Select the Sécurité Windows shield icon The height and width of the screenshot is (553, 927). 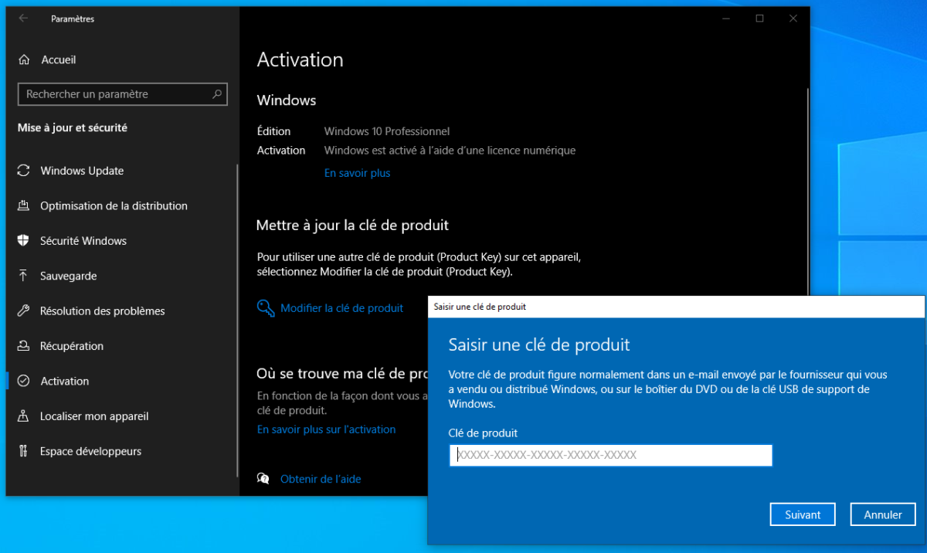click(x=24, y=240)
